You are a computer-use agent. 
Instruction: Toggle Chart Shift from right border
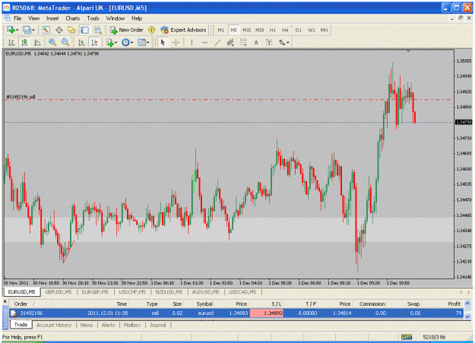(x=94, y=42)
